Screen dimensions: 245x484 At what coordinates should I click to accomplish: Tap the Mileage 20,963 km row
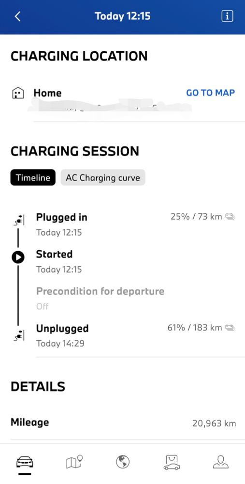(123, 423)
